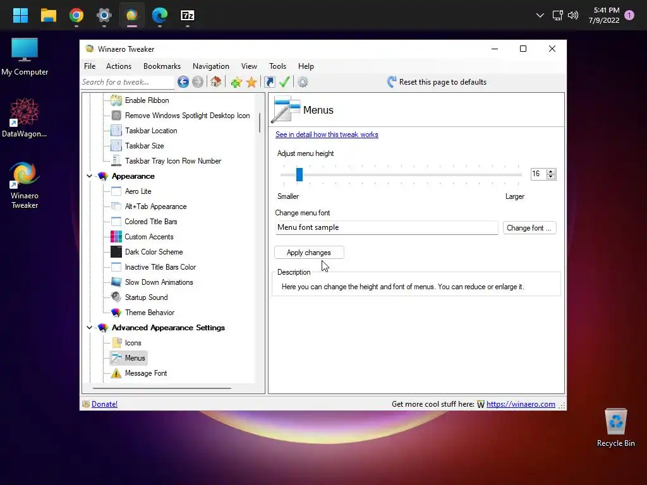Select Aero Lite in the tree

click(138, 191)
